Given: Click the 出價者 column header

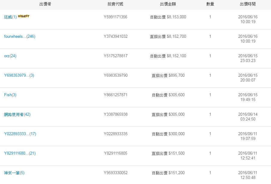Looking at the screenshot, I should (x=45, y=4).
